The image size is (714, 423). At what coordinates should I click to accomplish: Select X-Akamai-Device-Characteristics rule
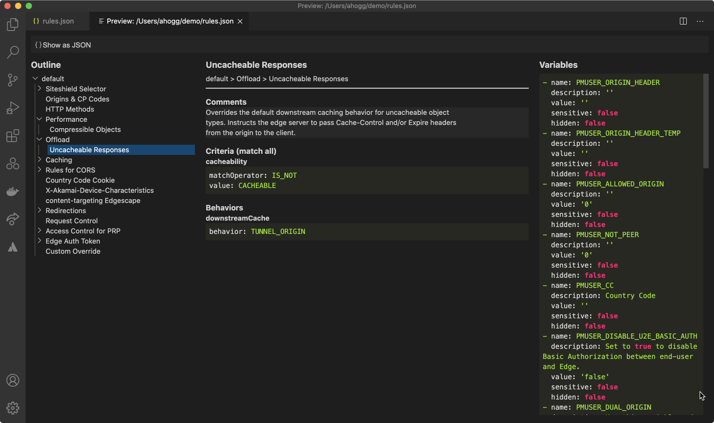tap(99, 190)
